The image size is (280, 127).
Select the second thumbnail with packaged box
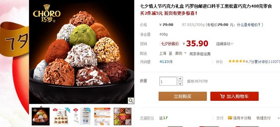point(61,116)
